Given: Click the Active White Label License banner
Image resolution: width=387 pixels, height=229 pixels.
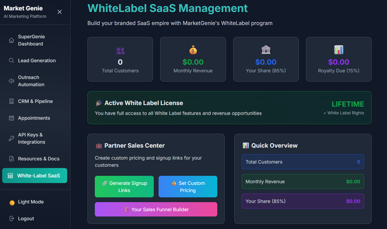Looking at the screenshot, I should pyautogui.click(x=229, y=108).
